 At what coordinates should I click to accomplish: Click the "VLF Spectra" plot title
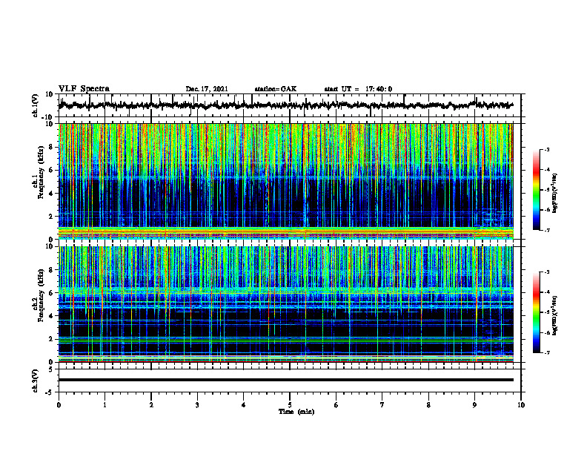click(x=84, y=89)
